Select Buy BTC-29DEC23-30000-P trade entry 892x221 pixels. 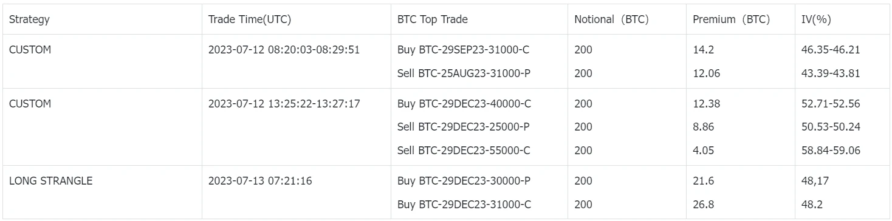click(464, 181)
